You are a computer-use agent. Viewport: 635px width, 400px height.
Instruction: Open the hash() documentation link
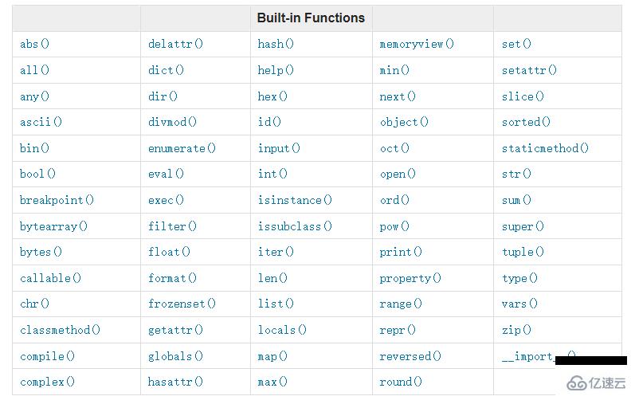tap(276, 44)
